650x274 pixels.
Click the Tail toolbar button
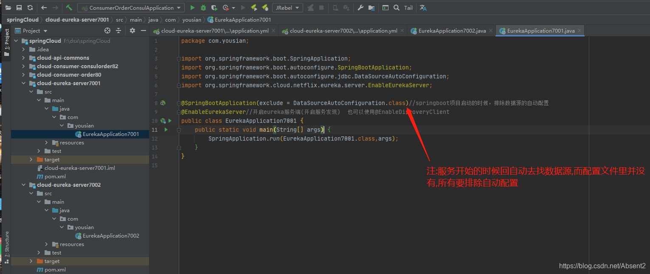point(408,8)
